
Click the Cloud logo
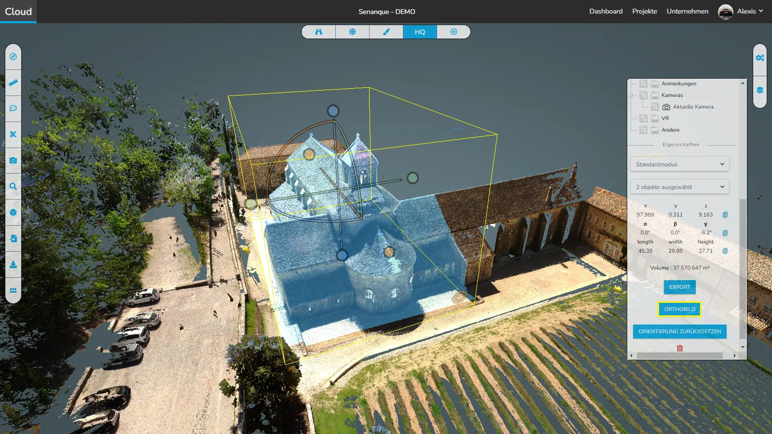coord(18,12)
